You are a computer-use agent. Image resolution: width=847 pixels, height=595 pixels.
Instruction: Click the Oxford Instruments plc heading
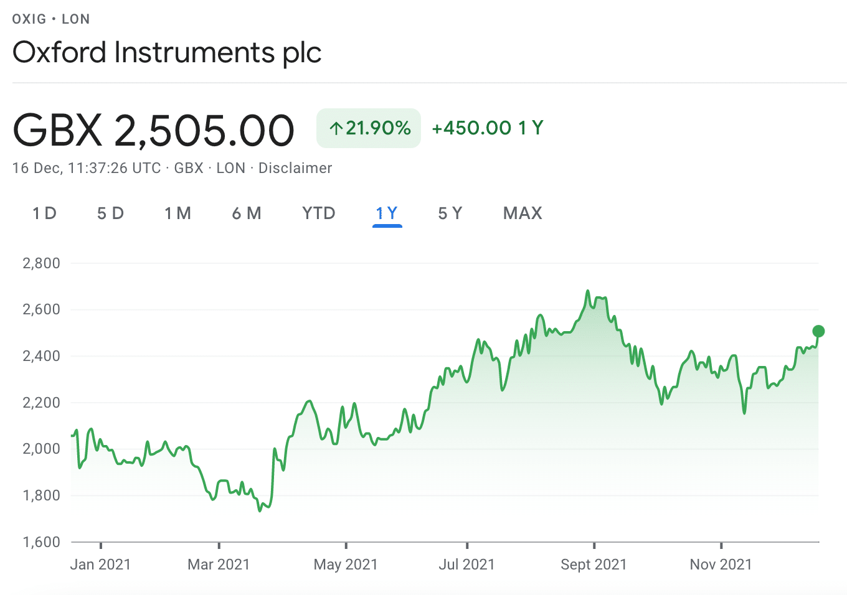click(x=167, y=52)
